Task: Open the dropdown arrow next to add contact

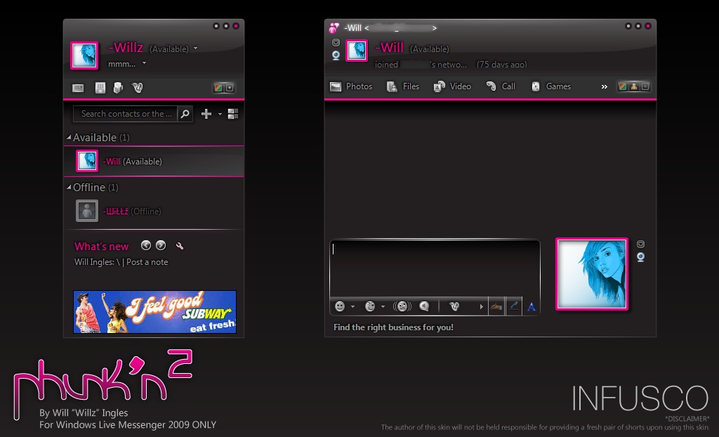Action: point(220,114)
